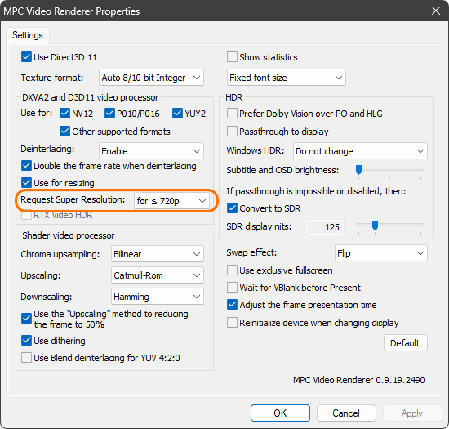Toggle Double the frame rate when deinterlacing
Image resolution: width=449 pixels, height=429 pixels.
(26, 166)
